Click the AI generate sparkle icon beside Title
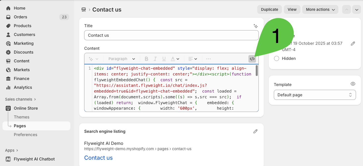 255,26
